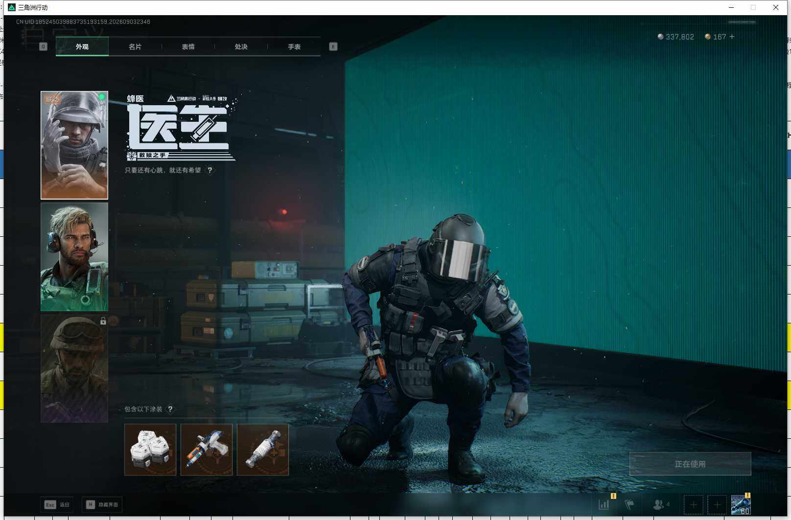Click the second empty squad slot plus

click(x=717, y=504)
